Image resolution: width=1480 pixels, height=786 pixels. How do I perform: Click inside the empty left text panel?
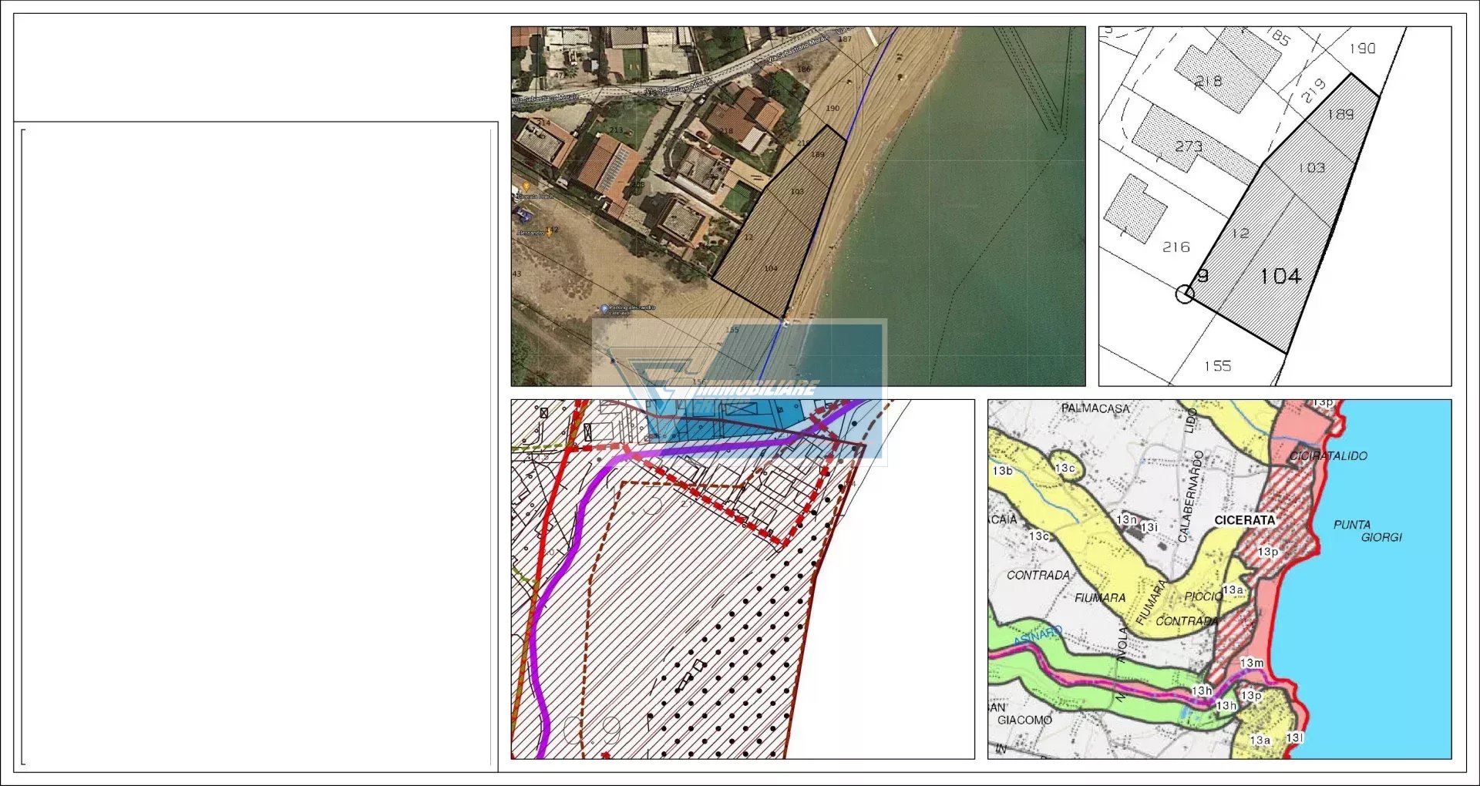(x=254, y=447)
